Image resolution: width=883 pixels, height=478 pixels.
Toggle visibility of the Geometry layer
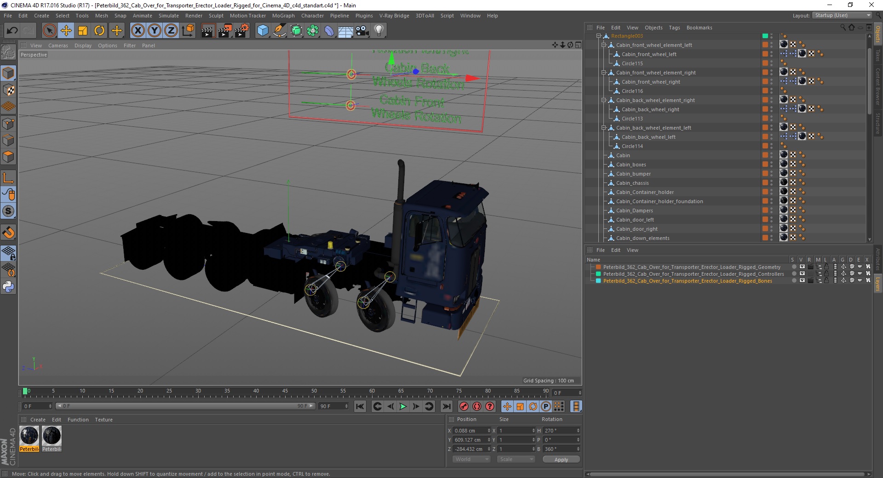(x=802, y=267)
